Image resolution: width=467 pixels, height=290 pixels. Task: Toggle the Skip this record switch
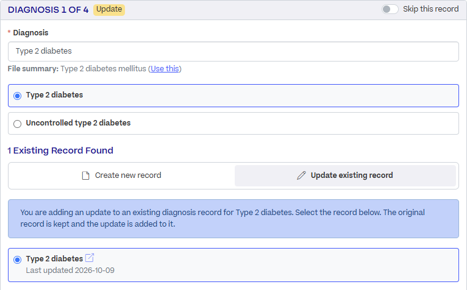click(x=390, y=9)
